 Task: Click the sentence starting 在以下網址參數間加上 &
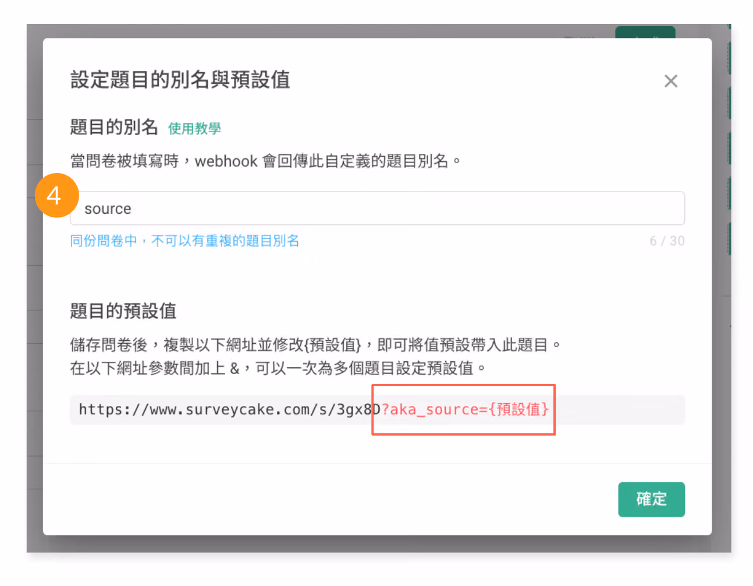278,368
